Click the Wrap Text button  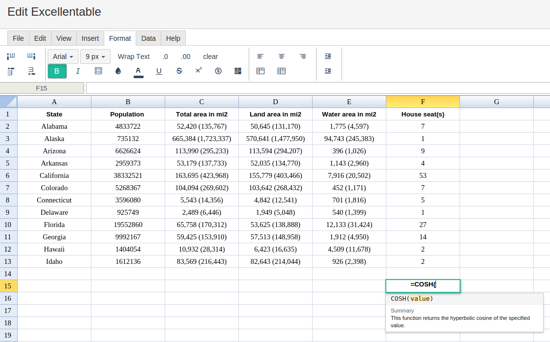point(134,57)
